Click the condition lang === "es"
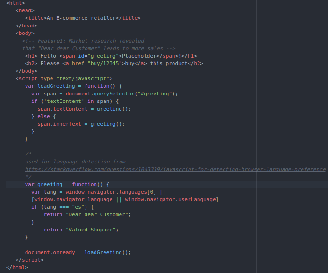Viewport: 328px width, 273px height. [x=64, y=207]
